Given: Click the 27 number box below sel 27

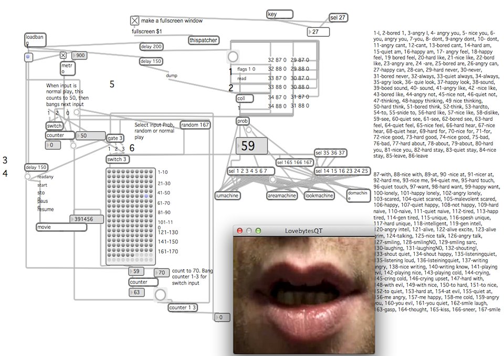Looking at the screenshot, I should [319, 32].
